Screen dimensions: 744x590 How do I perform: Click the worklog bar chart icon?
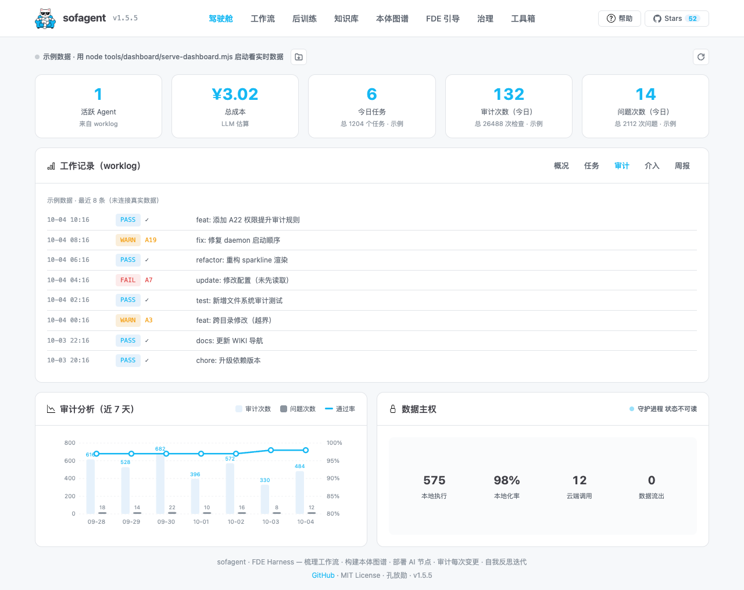pyautogui.click(x=51, y=166)
